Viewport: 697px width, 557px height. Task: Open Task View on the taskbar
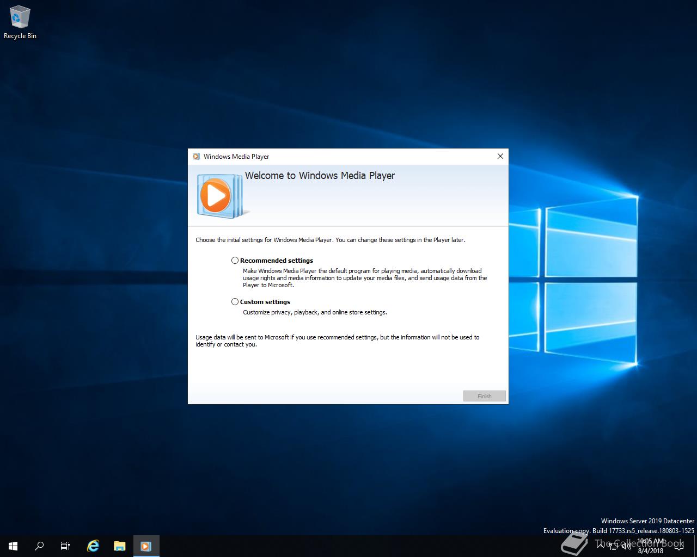(65, 546)
